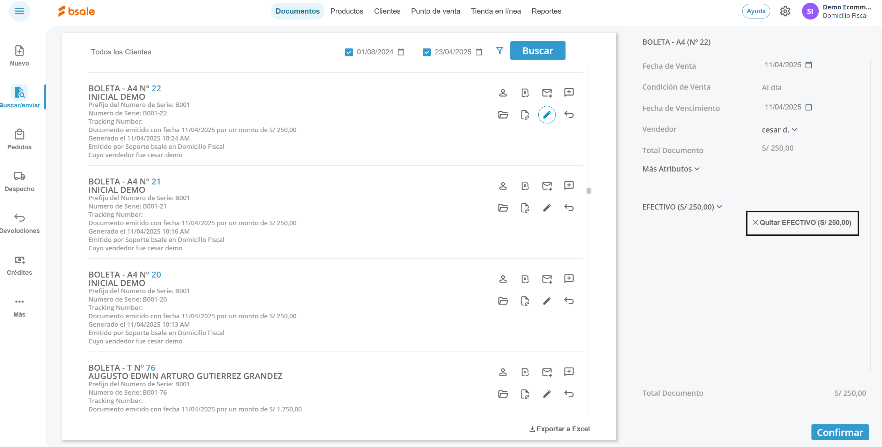Expand the EFECTIVO (S/ 250,00) payment dropdown
This screenshot has width=882, height=447.
682,207
